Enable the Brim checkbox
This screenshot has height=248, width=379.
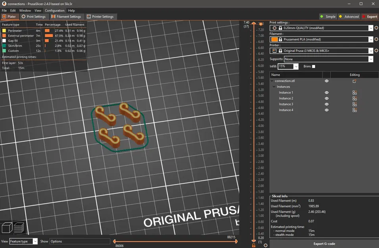click(314, 67)
